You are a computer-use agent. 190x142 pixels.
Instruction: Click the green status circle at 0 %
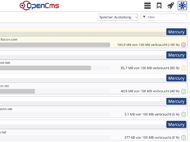[x=183, y=137]
